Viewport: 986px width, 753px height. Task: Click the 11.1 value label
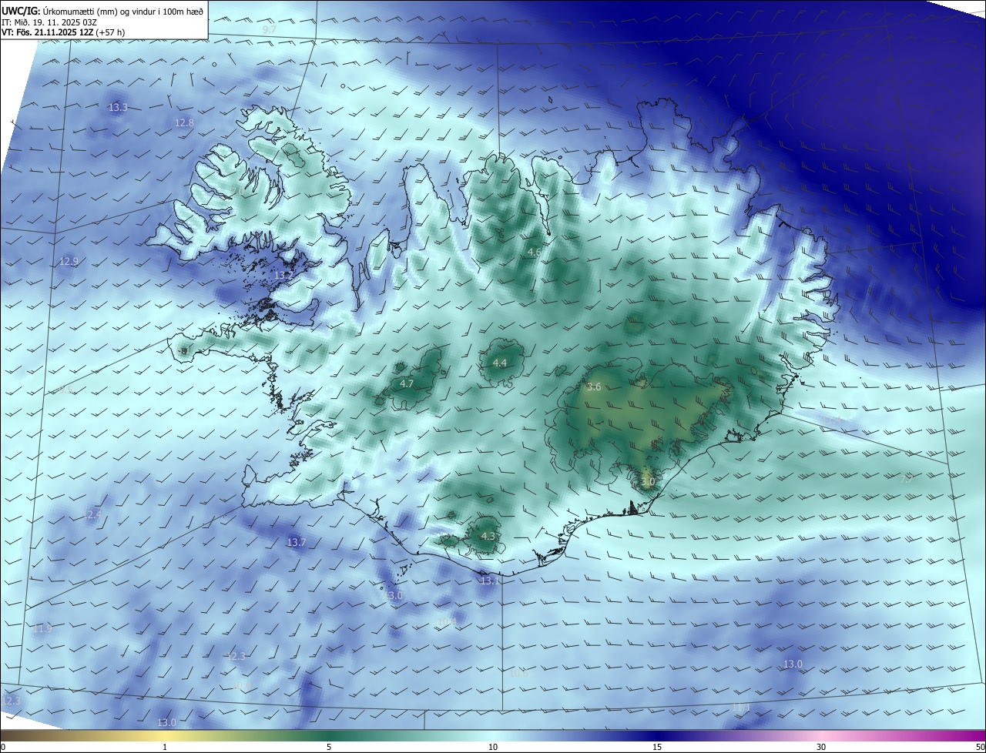pyautogui.click(x=741, y=707)
